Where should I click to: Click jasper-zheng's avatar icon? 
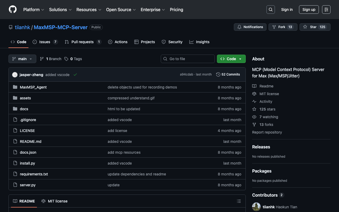tap(15, 75)
